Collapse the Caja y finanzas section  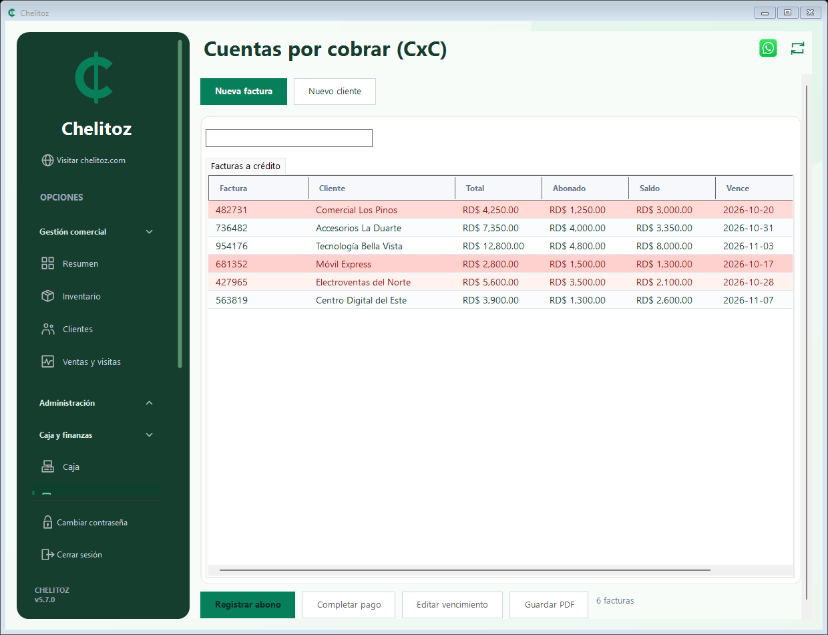click(x=150, y=435)
